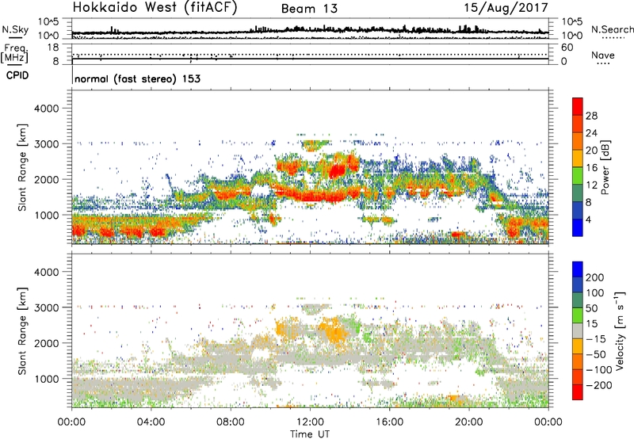Viewport: 634px width, 439px height.
Task: Click the red bottom velocity colorbar segment
Action: pos(578,392)
